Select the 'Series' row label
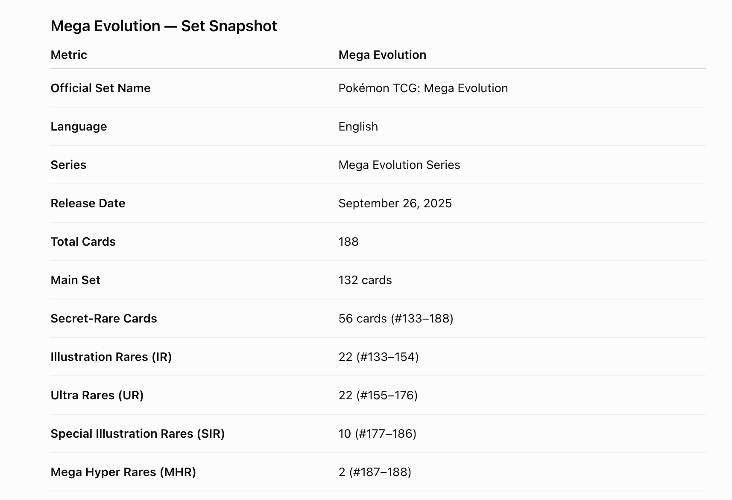The height and width of the screenshot is (500, 732). coord(68,165)
